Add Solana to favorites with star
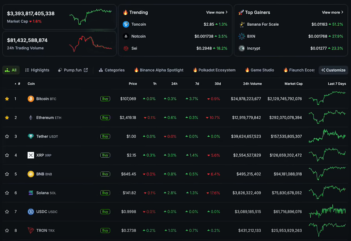The image size is (351, 241). [x=7, y=193]
